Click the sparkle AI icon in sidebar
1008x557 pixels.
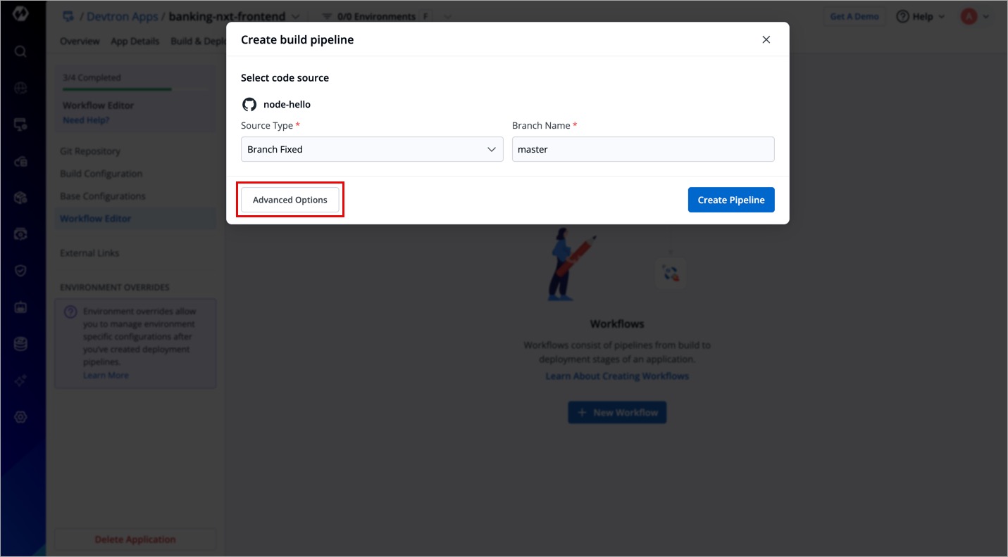tap(20, 380)
